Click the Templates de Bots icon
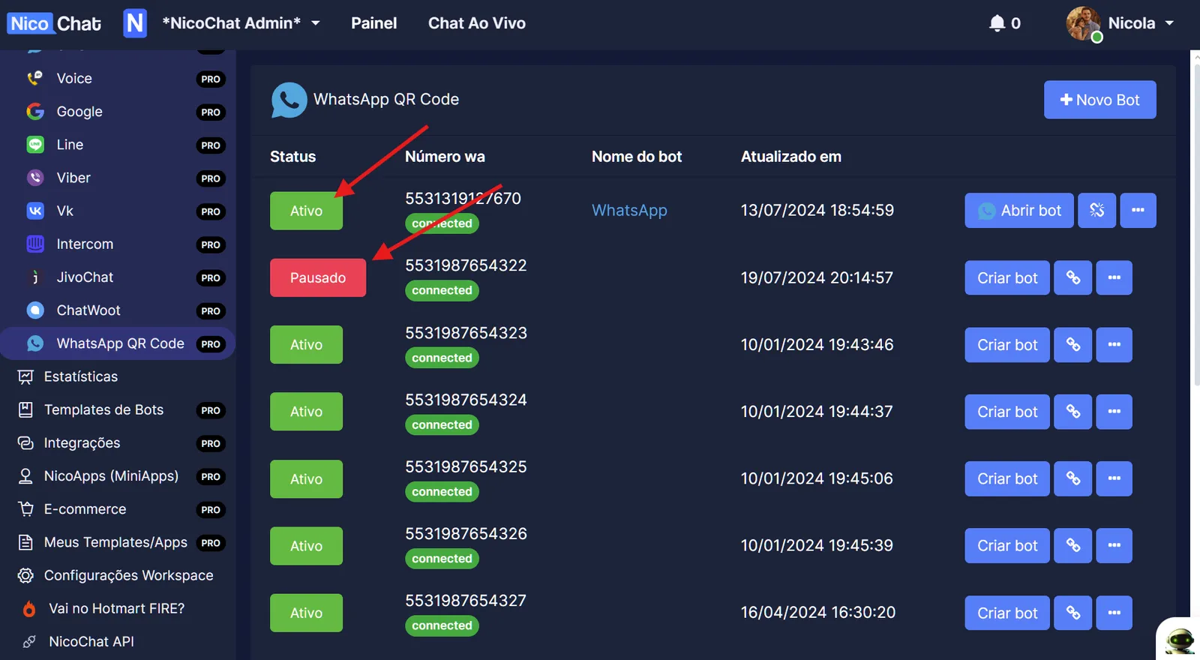1200x660 pixels. tap(25, 409)
